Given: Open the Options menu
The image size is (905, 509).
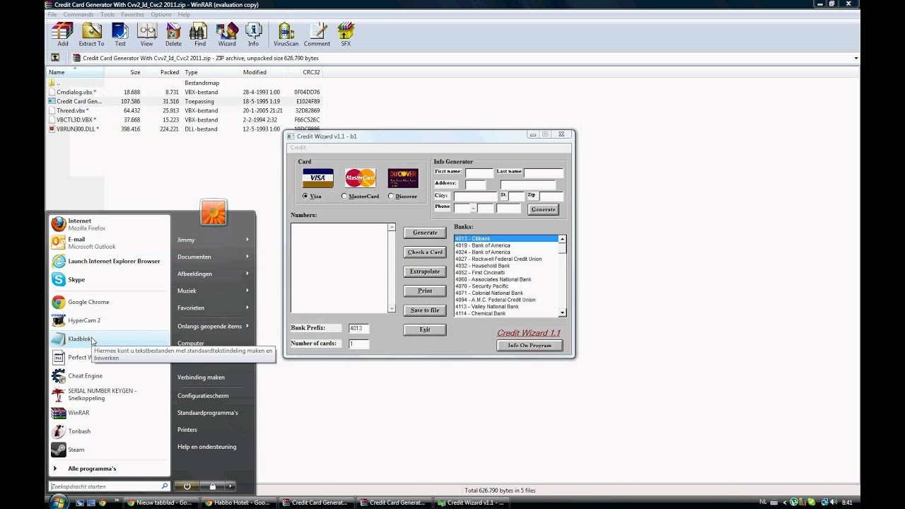Looking at the screenshot, I should (160, 14).
